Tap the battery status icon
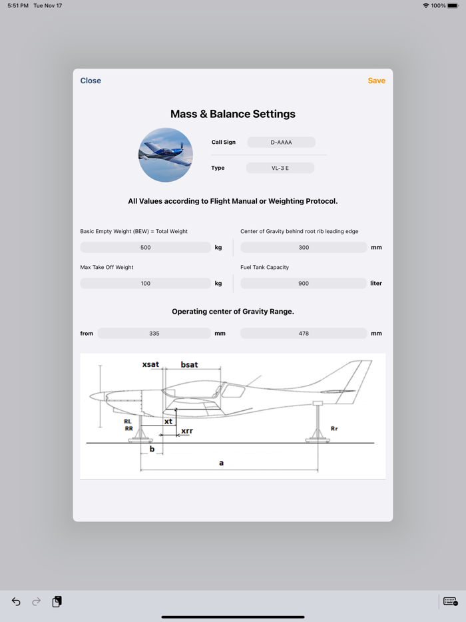466x622 pixels. (453, 5)
